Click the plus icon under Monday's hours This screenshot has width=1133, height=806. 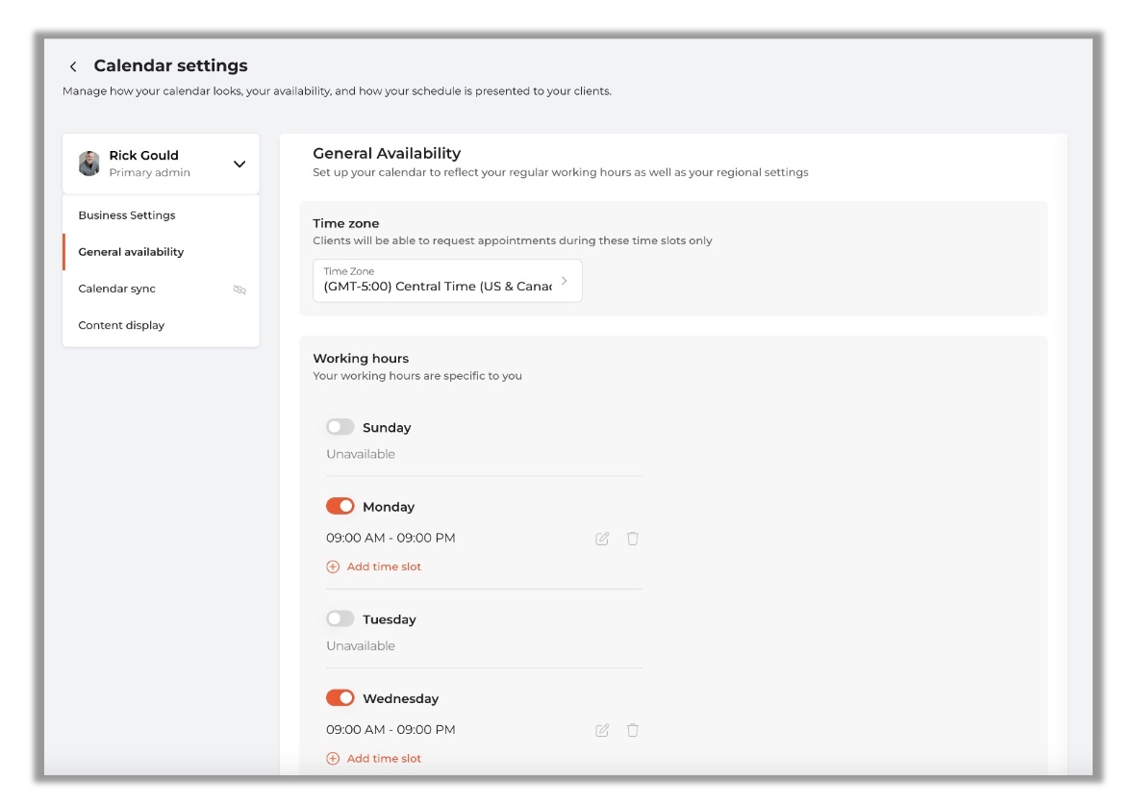(x=333, y=567)
